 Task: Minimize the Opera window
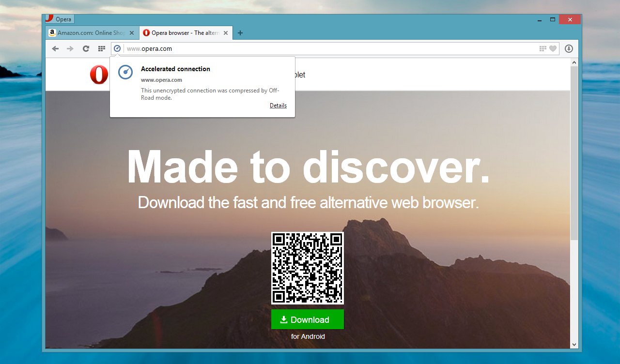click(540, 19)
